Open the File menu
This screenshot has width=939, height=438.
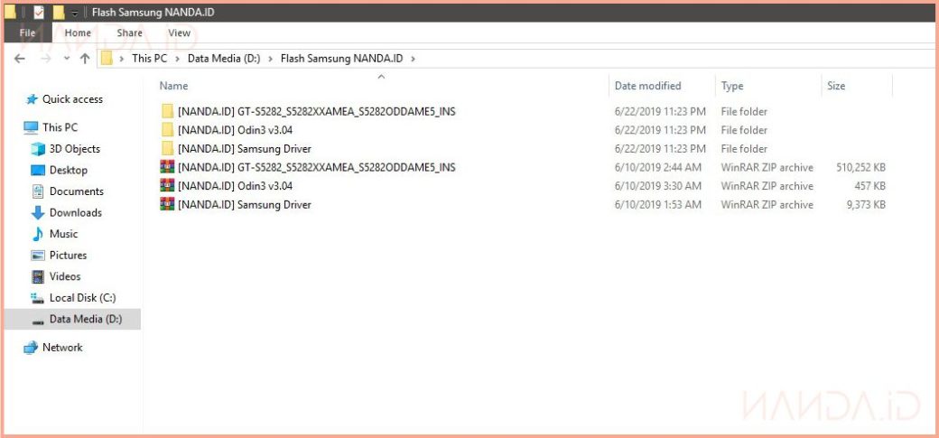pyautogui.click(x=27, y=33)
